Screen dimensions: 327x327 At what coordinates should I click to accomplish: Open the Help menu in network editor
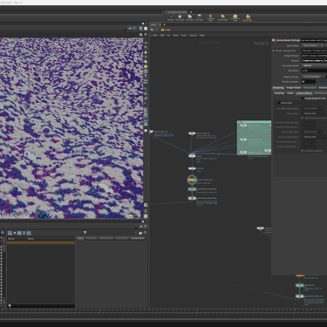[x=202, y=35]
